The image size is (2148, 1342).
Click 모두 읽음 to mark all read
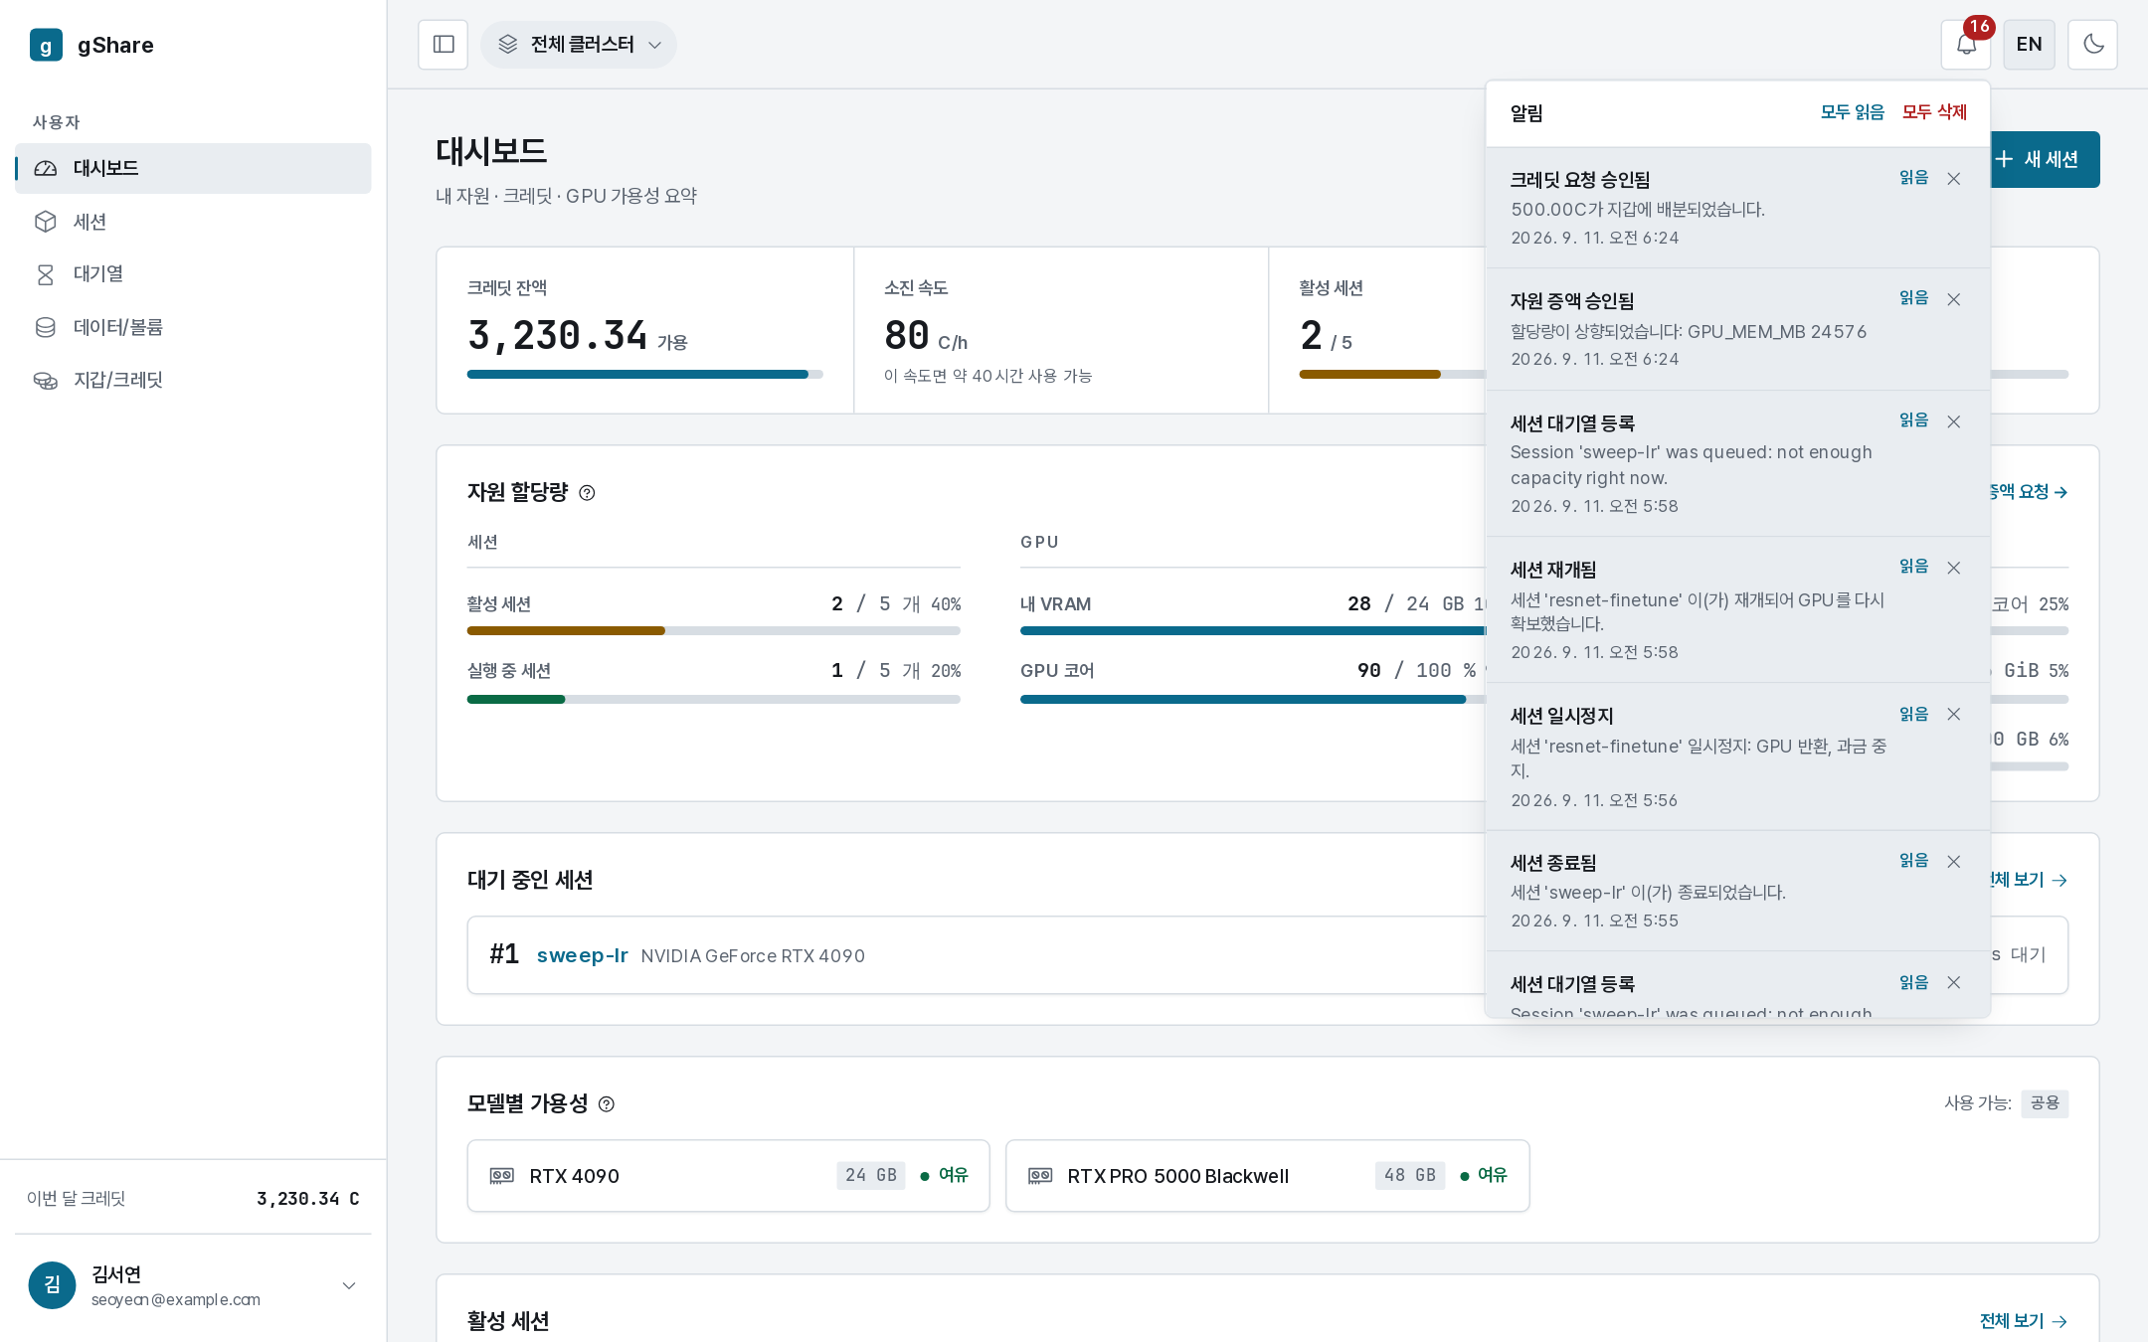click(1852, 112)
